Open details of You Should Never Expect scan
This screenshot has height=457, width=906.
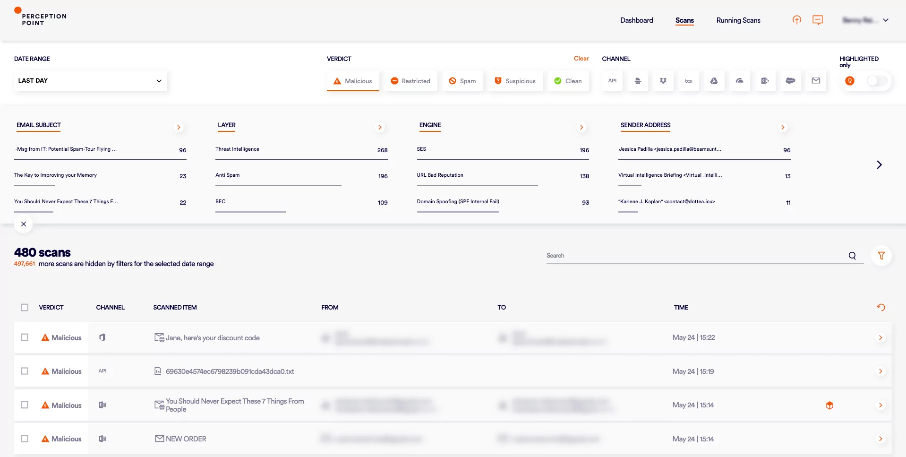coord(880,405)
